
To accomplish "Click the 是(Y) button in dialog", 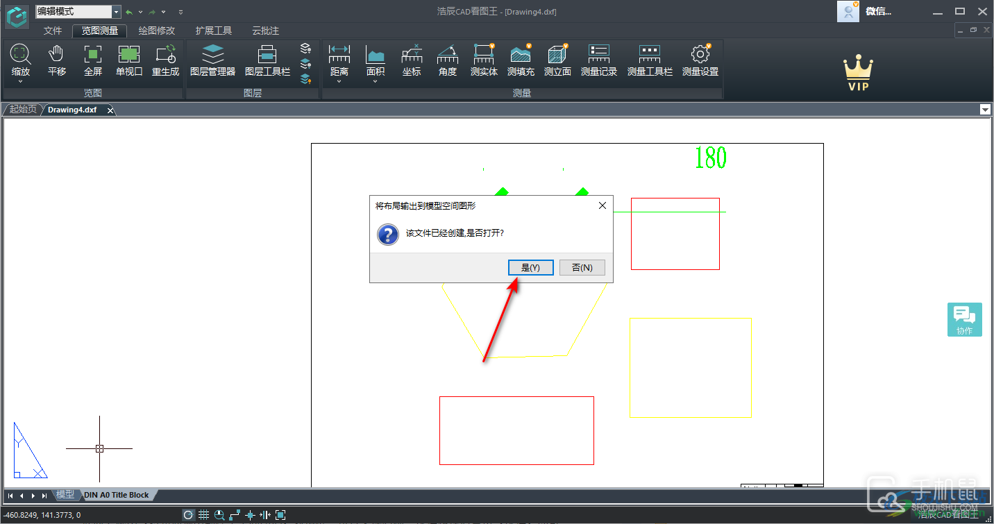I will 530,267.
